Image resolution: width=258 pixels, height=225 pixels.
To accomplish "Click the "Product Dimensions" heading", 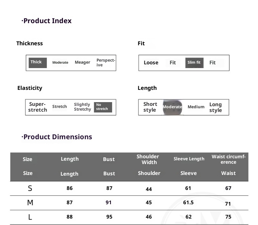I will pos(57,137).
